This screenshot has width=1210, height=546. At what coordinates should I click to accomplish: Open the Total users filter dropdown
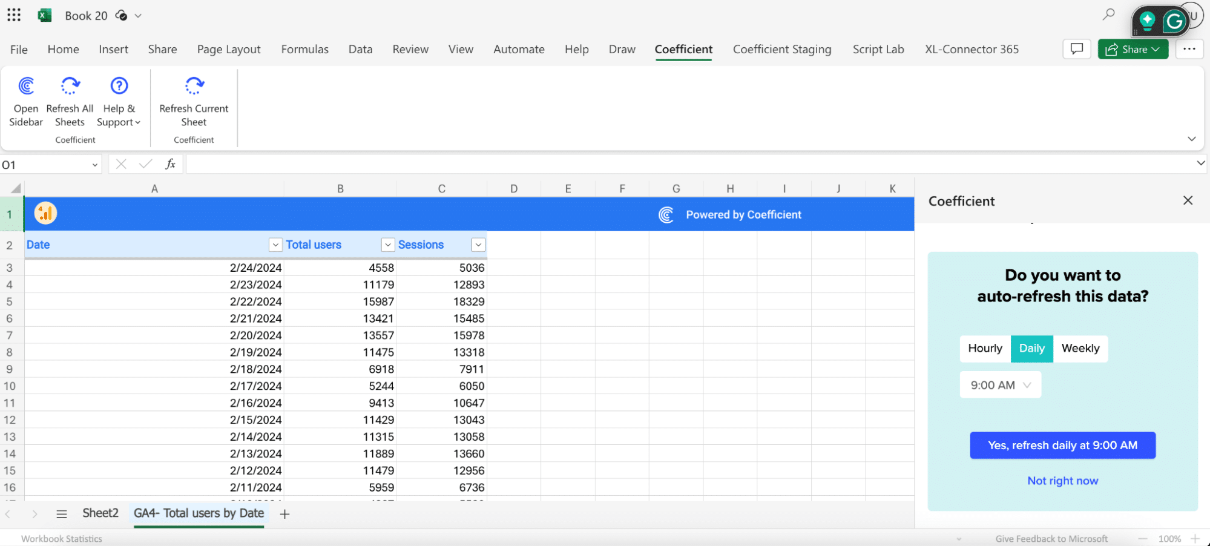click(x=388, y=245)
